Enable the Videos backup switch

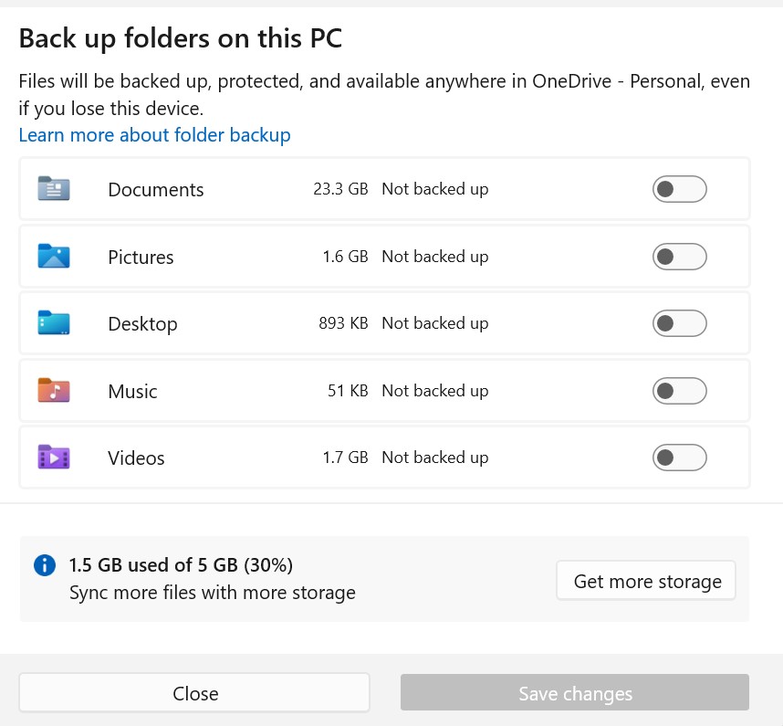[x=679, y=458]
